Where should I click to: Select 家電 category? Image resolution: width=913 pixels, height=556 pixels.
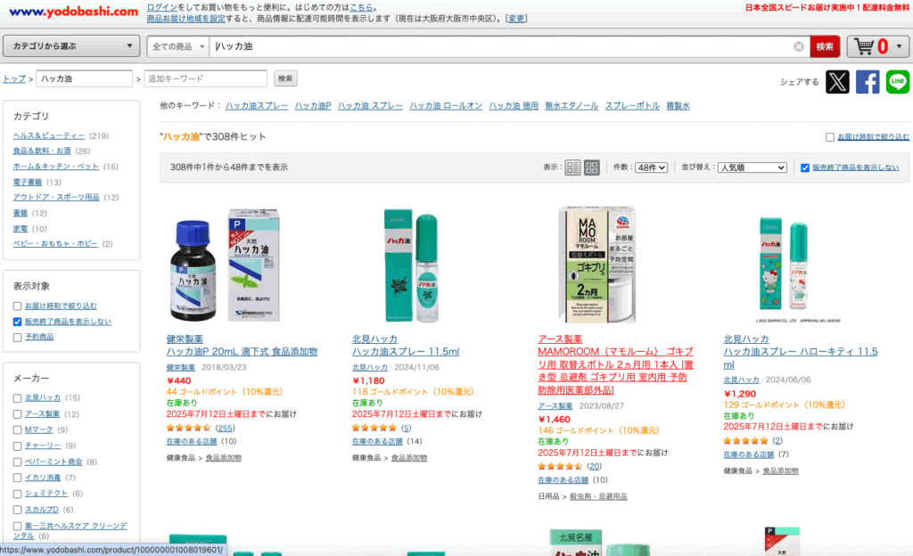coord(21,229)
